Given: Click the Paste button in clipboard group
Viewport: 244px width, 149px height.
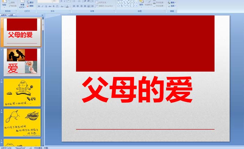Looking at the screenshot, I should (x=4, y=3).
